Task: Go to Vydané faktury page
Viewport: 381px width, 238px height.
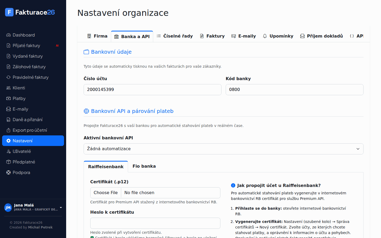Action: (x=33, y=56)
